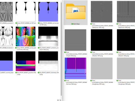Viewport: 135px width, 101px height.
Task: Click sync status icon of Thick Metallic.1002.png
Action: tap(117, 52)
